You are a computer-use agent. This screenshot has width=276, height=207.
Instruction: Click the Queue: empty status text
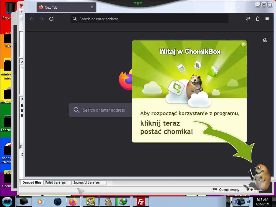click(229, 190)
